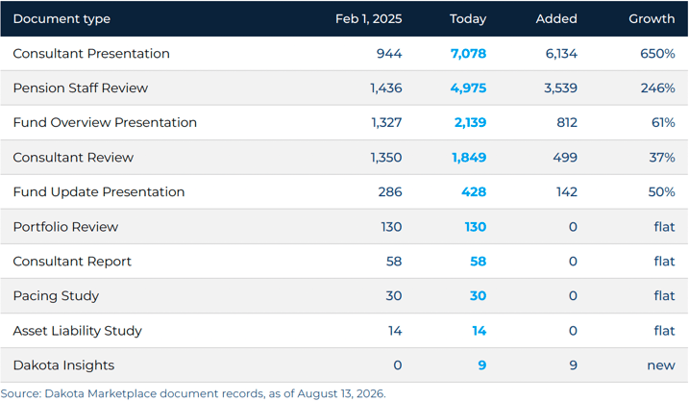This screenshot has height=402, width=689.
Task: Click the 'Feb 1, 2025' column header
Action: 368,19
